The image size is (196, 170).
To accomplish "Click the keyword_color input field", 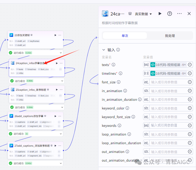I will [x=168, y=108].
